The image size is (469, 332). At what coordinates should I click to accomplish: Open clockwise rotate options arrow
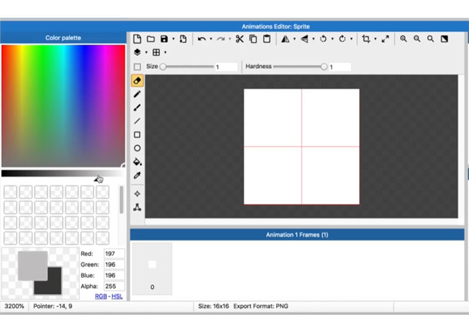(x=352, y=39)
